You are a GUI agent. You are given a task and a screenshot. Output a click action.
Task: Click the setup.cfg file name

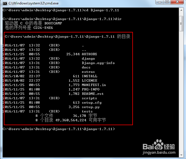tap(92, 103)
